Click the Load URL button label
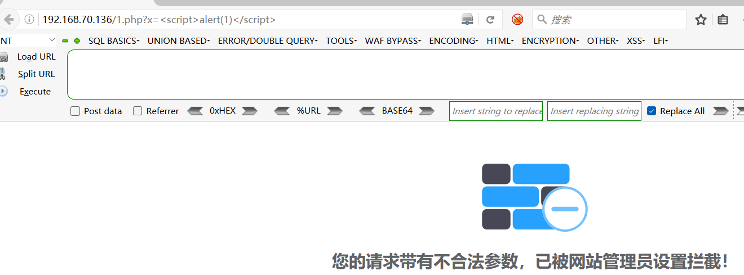744x275 pixels. (37, 57)
